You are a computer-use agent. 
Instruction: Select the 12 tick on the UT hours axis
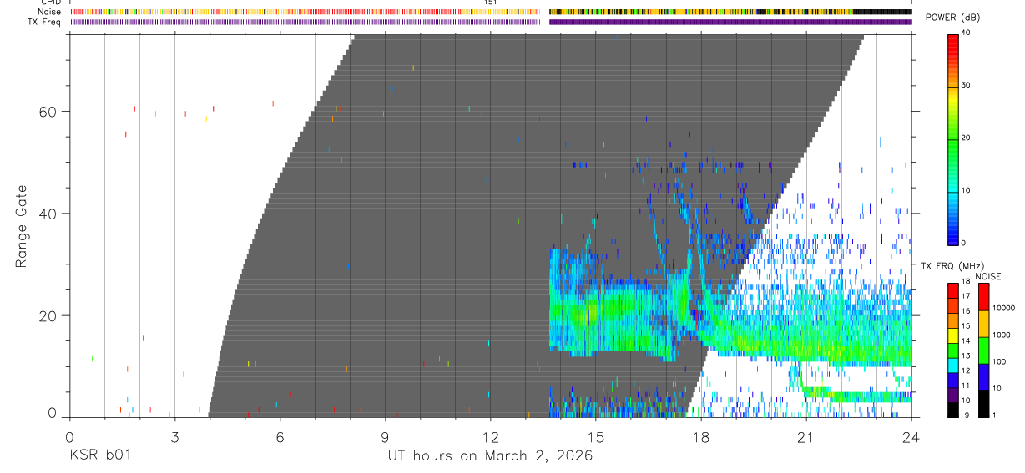pyautogui.click(x=490, y=435)
